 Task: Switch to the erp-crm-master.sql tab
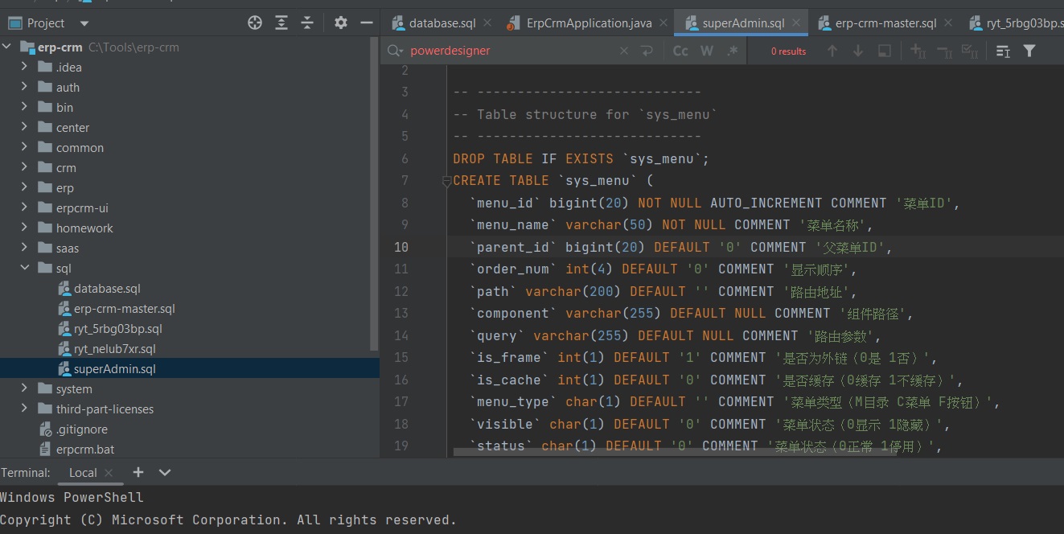pos(885,23)
